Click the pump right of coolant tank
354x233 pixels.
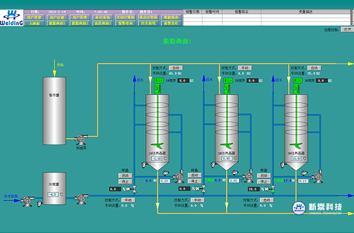pyautogui.click(x=81, y=199)
